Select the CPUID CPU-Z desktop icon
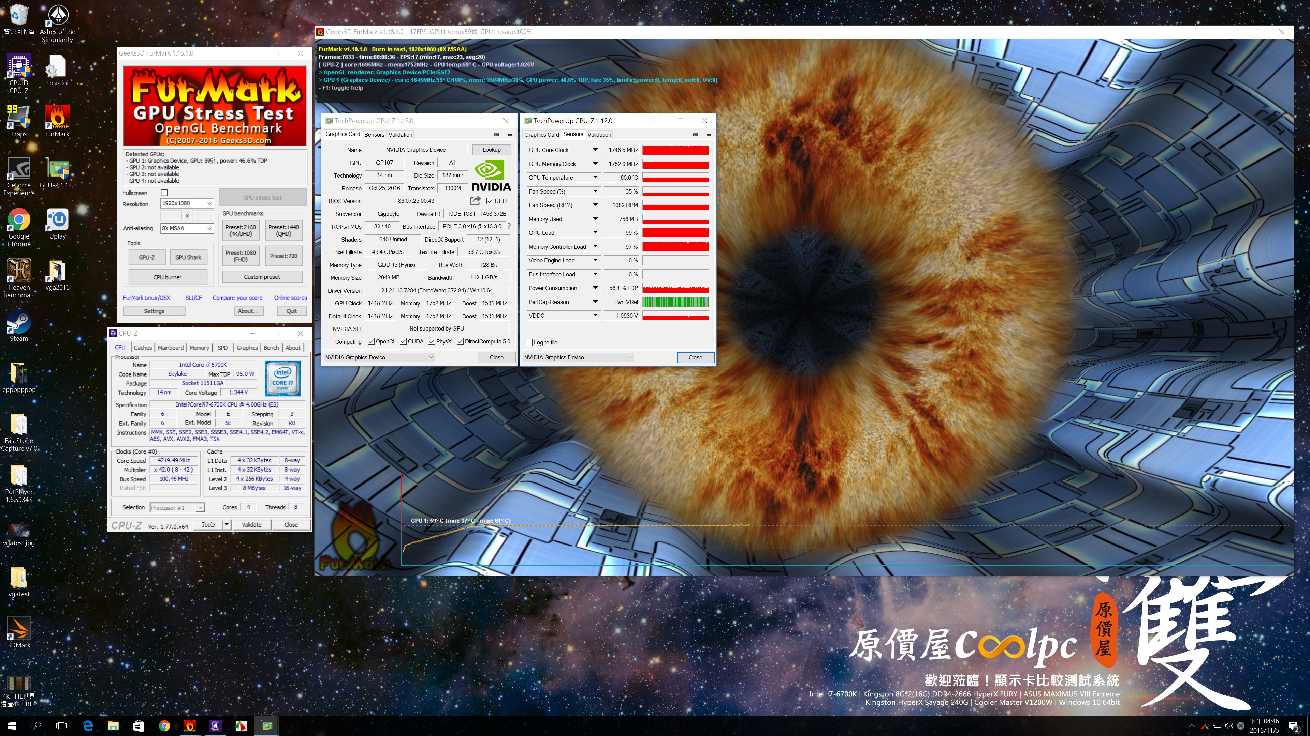The height and width of the screenshot is (736, 1310). click(19, 74)
